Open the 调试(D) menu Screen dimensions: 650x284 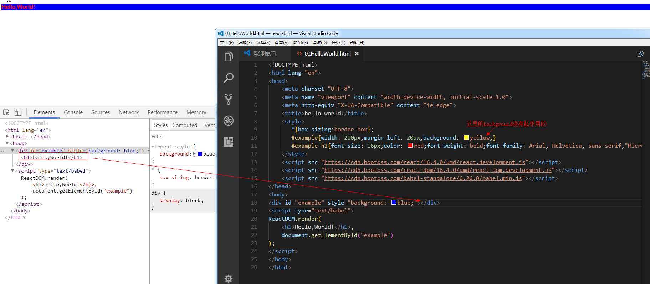tap(319, 42)
